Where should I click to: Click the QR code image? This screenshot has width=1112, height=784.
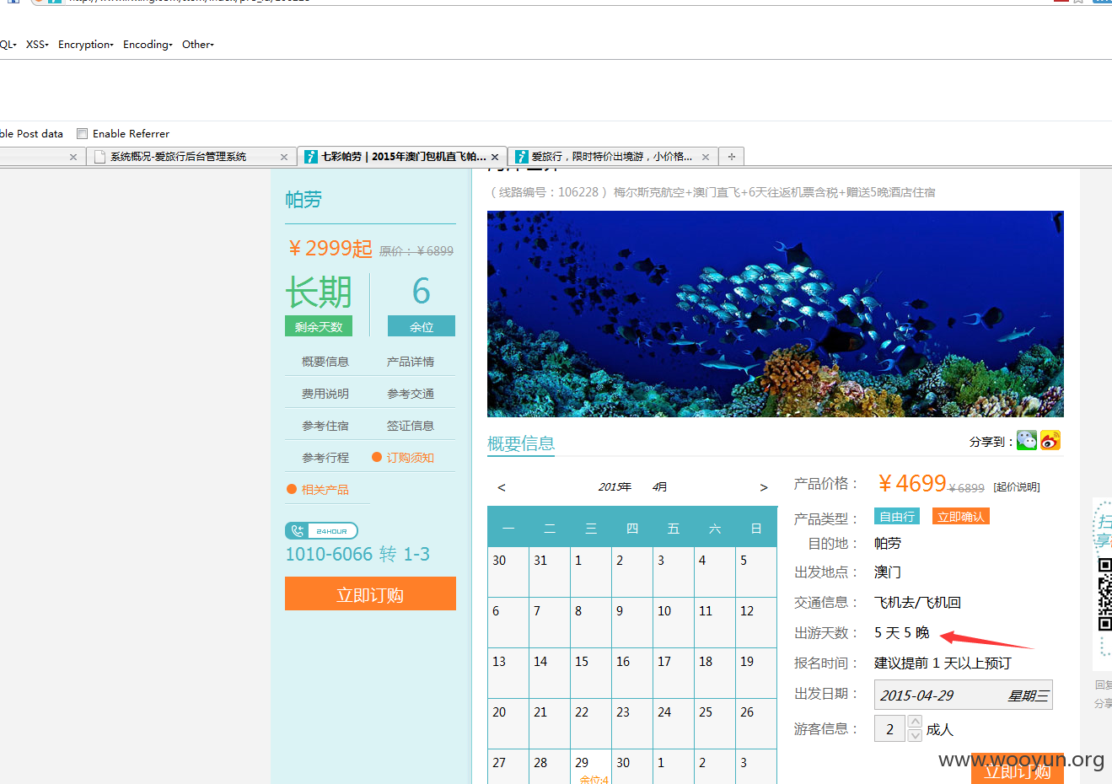(x=1104, y=593)
